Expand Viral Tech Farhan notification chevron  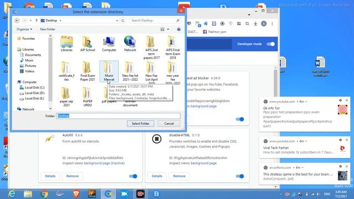tap(306, 142)
